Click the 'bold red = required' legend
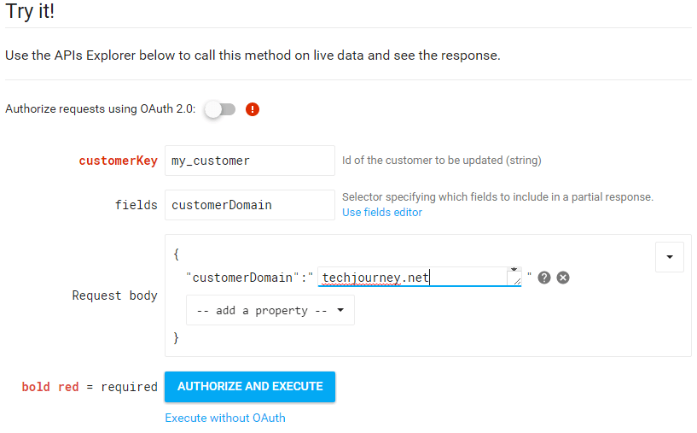Image resolution: width=697 pixels, height=433 pixels. pyautogui.click(x=90, y=387)
